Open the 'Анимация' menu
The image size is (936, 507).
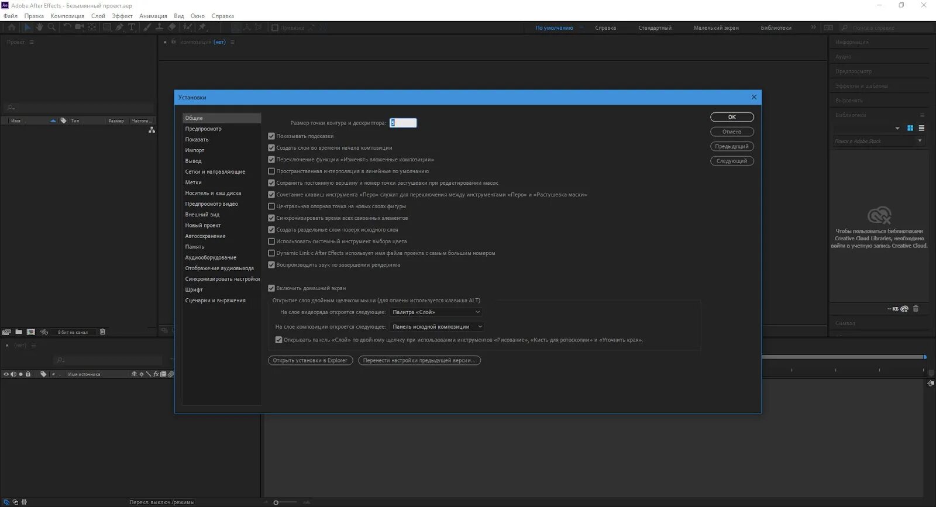(153, 16)
